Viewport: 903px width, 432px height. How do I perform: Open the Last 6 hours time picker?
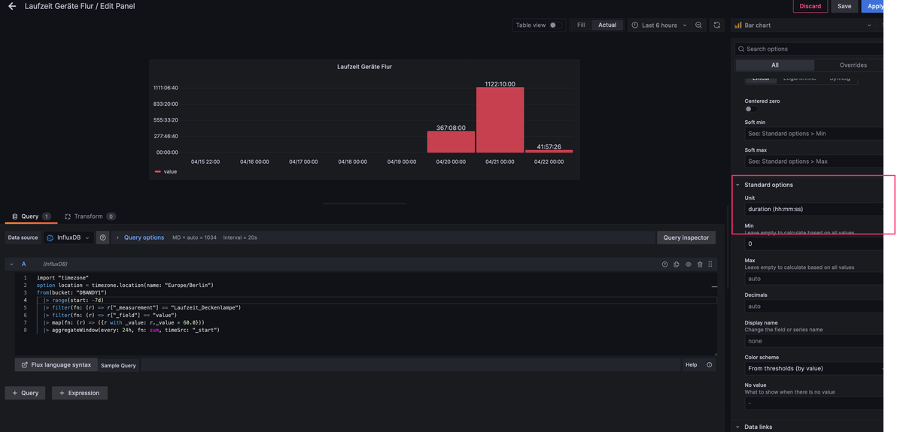tap(660, 26)
